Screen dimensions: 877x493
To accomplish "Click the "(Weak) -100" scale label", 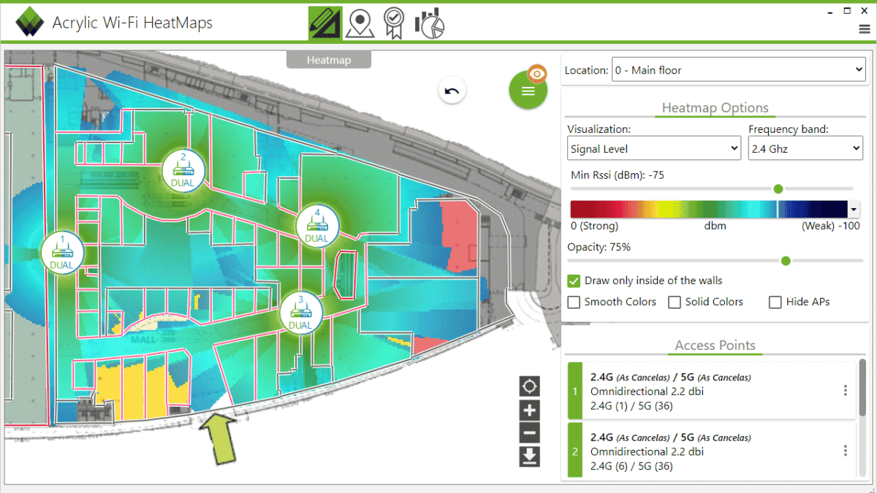I will [x=831, y=226].
